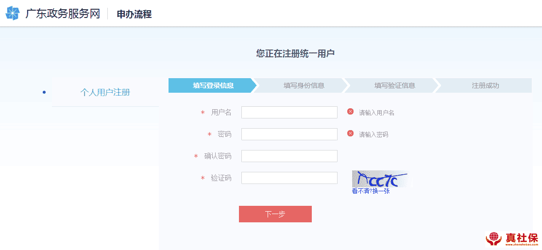
Task: Click the 真社保 red globe logo
Action: click(x=494, y=238)
